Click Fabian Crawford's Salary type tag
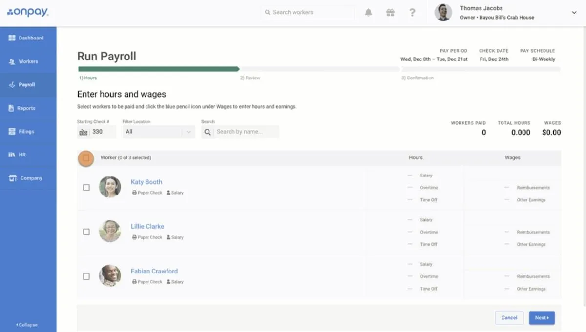 (175, 282)
